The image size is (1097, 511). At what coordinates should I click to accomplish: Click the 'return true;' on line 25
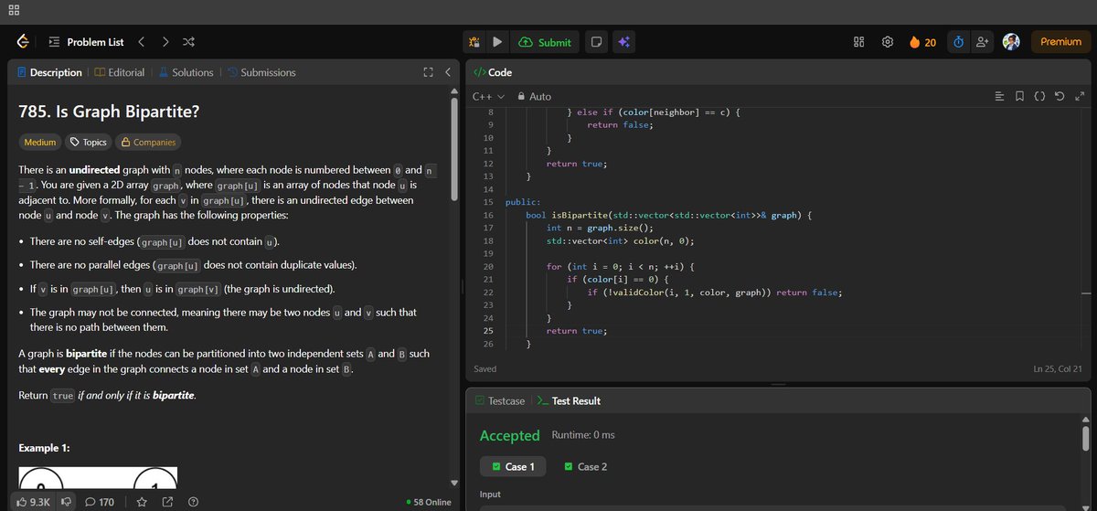(x=576, y=330)
